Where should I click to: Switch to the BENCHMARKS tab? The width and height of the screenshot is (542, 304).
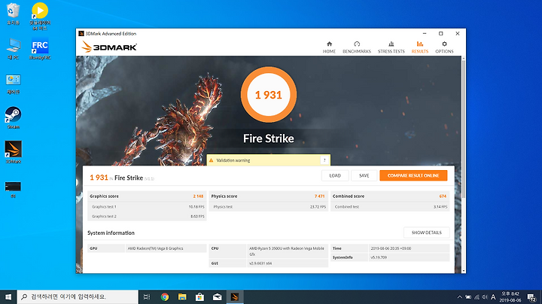click(x=357, y=47)
